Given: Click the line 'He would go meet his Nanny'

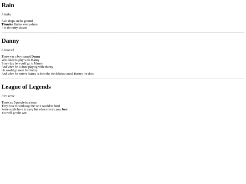Looking at the screenshot, I should 20,70.
